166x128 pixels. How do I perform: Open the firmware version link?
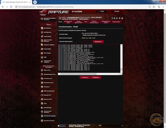coord(96,17)
